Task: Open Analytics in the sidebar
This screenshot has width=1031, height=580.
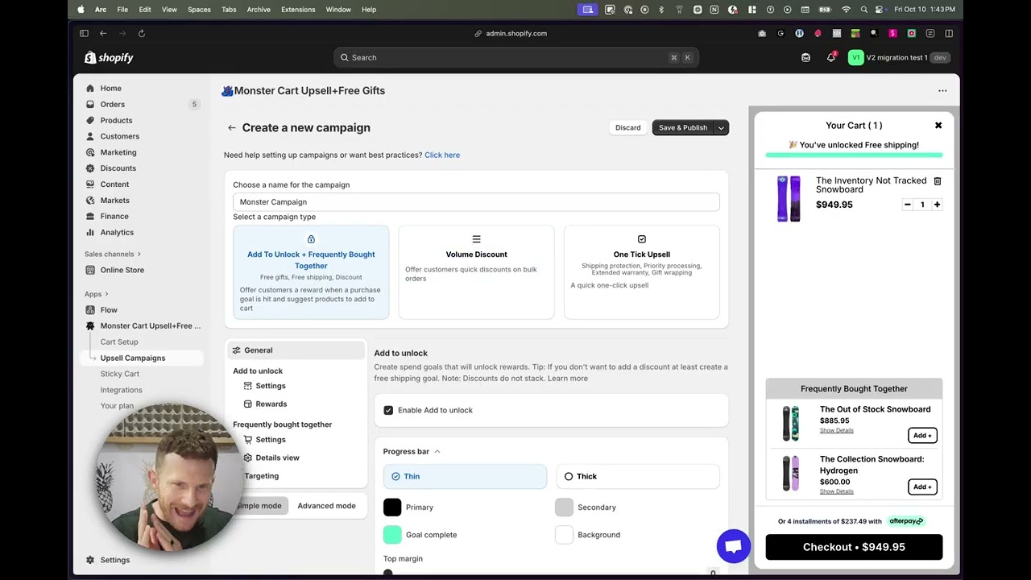Action: [117, 232]
